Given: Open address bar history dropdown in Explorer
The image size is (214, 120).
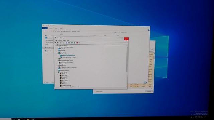Looking at the screenshot, I should [x=112, y=32].
